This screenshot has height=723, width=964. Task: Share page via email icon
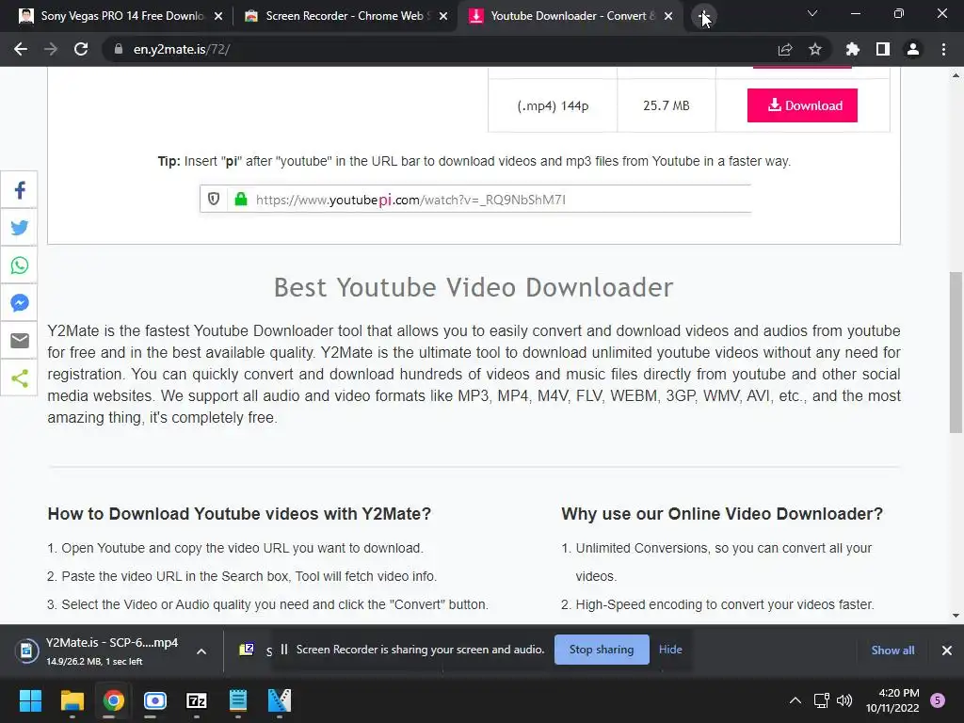[19, 340]
